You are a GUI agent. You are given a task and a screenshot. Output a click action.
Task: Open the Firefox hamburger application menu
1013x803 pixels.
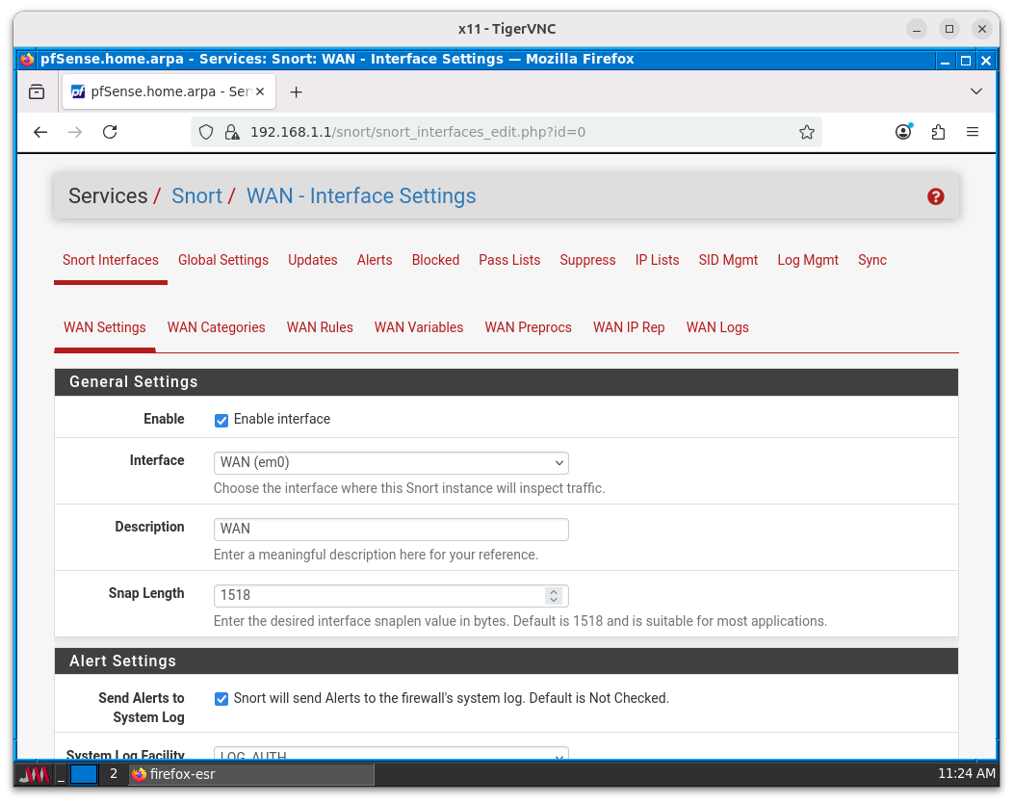(x=973, y=133)
